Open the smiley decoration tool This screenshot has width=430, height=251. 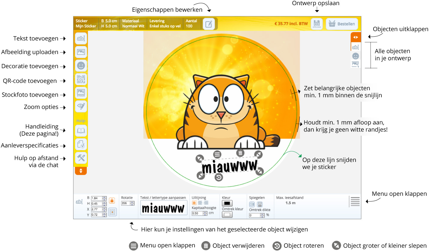[81, 66]
